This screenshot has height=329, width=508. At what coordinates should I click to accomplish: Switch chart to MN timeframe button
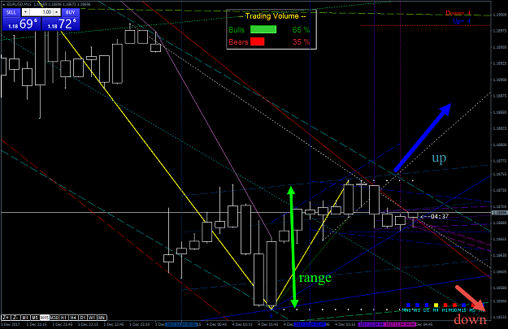pos(102,318)
